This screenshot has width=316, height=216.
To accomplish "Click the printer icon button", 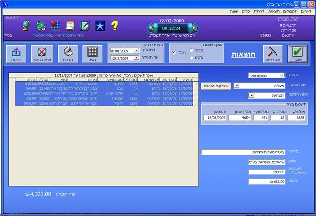I will (68, 54).
